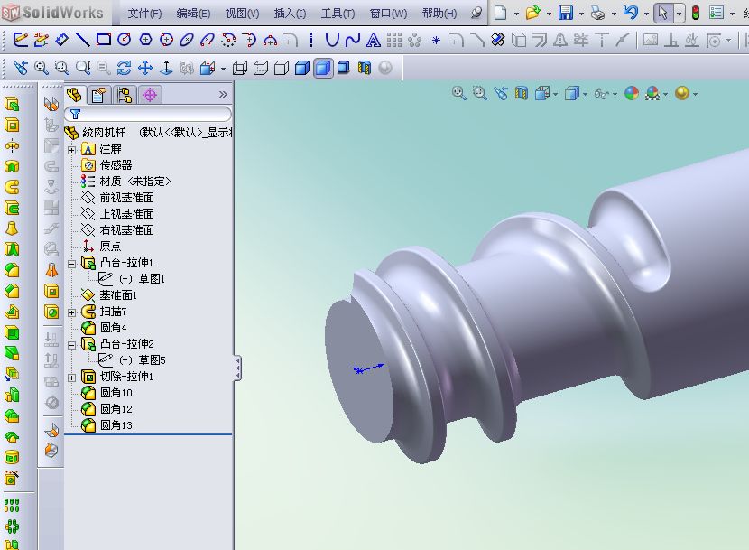This screenshot has width=749, height=550.
Task: Switch to FeatureManager design tree tab
Action: coord(75,95)
